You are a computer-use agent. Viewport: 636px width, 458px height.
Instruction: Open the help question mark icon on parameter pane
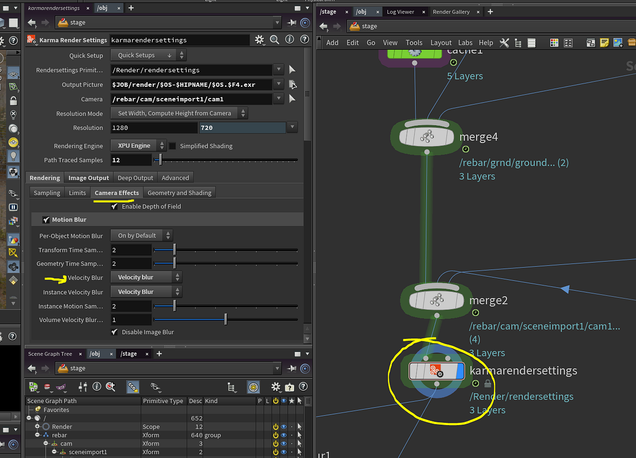pos(304,40)
